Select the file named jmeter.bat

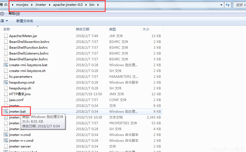click(x=18, y=111)
